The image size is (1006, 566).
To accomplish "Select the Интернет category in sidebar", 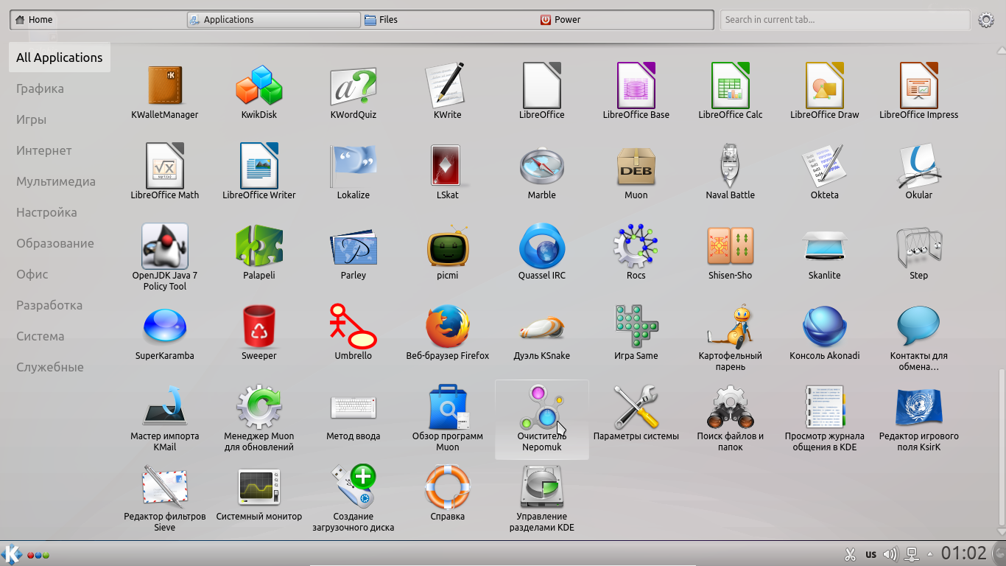I will 44,150.
